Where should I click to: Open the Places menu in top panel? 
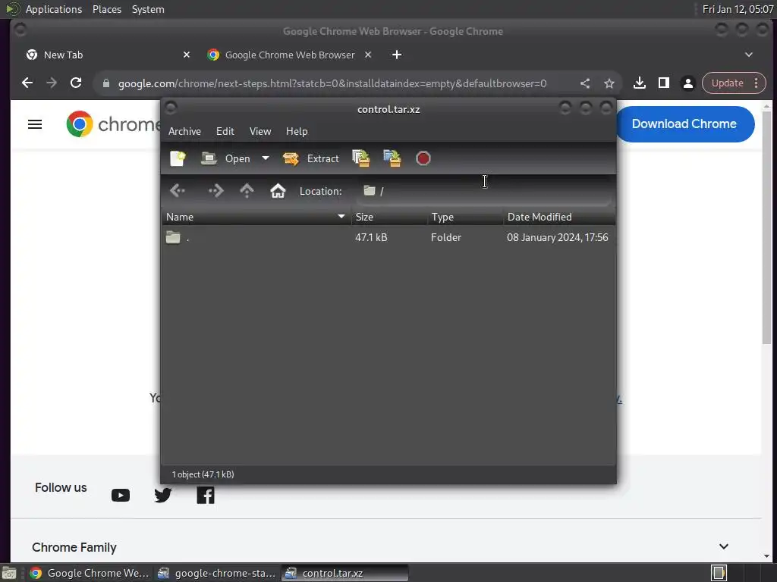pos(107,9)
